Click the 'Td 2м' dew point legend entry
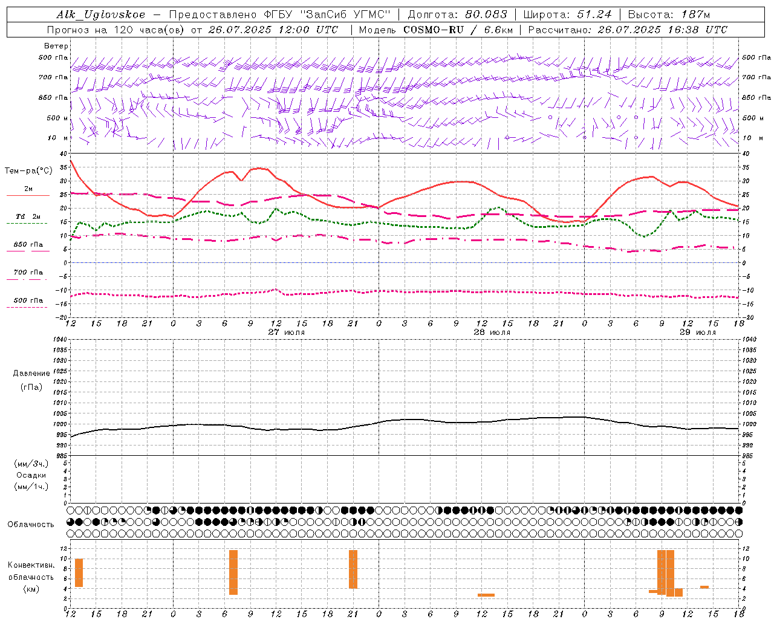This screenshot has width=774, height=619. coord(28,216)
